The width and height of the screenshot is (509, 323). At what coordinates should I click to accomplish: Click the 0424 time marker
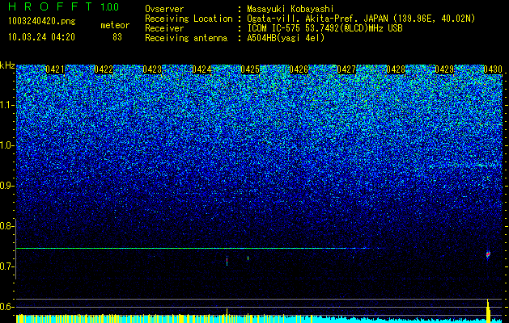coord(201,69)
